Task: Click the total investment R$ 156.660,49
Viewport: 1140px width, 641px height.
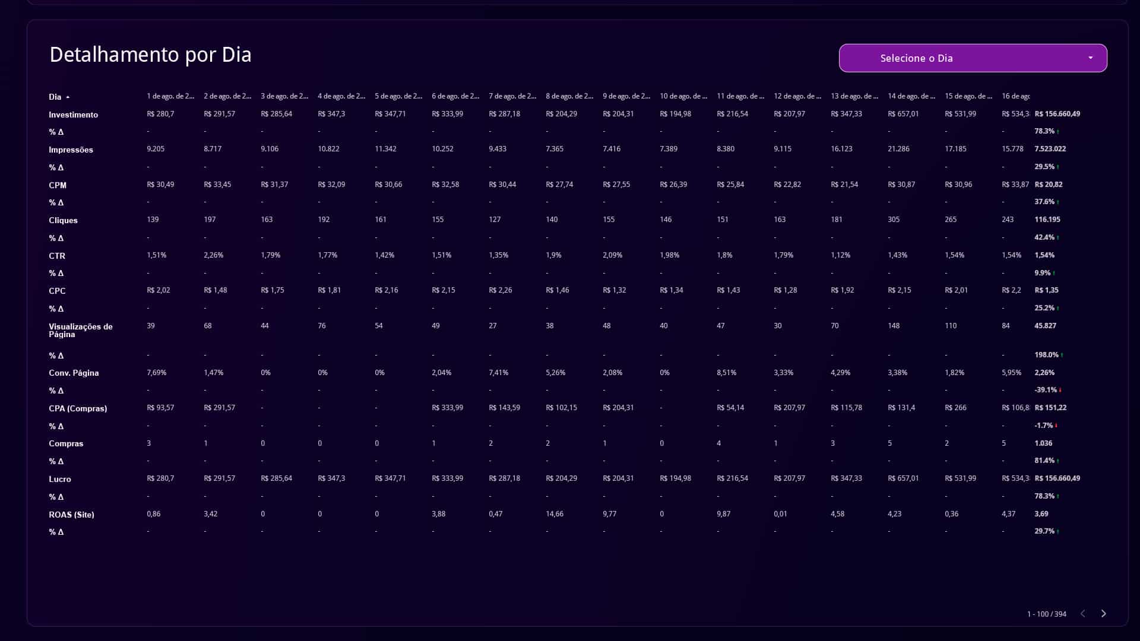Action: [1057, 114]
